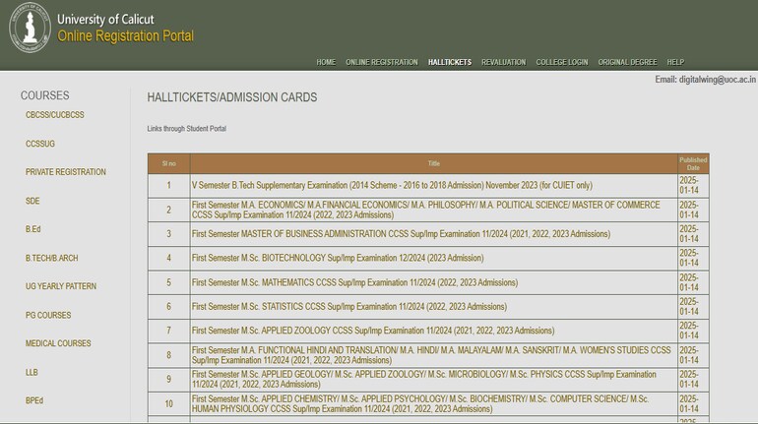Viewport: 758px width, 424px height.
Task: Click the Title column header
Action: (x=433, y=163)
